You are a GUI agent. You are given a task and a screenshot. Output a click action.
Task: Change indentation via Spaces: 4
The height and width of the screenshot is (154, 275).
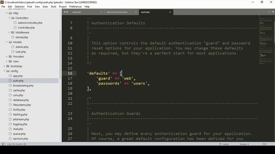tap(244, 144)
